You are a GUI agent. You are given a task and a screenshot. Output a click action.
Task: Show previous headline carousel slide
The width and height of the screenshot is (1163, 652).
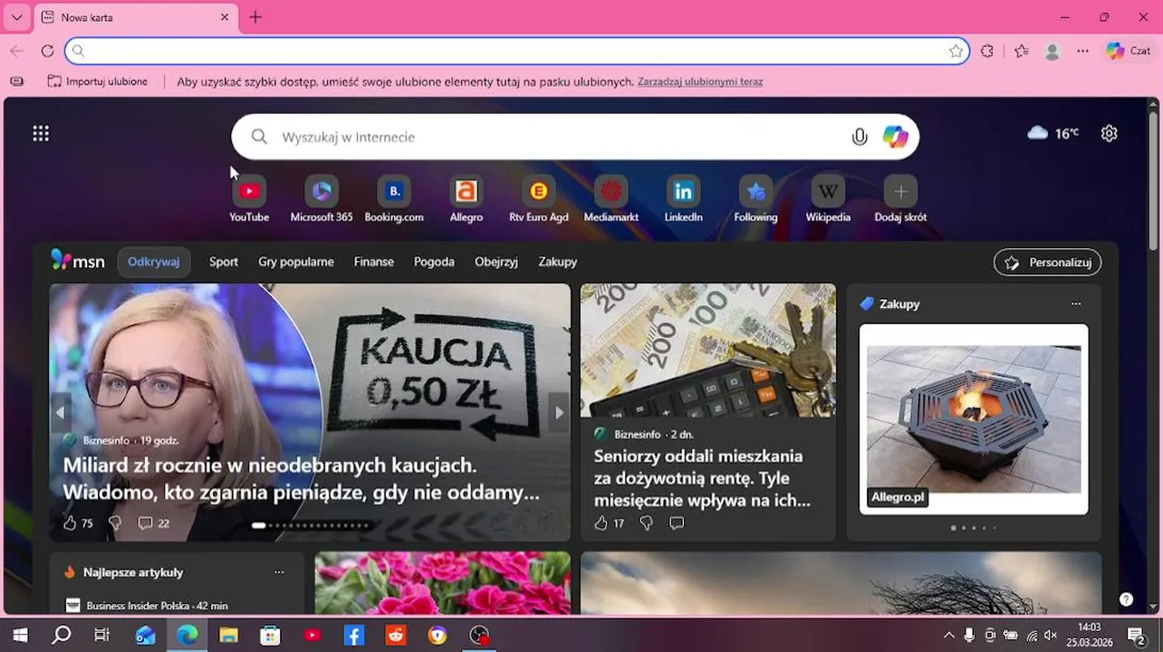tap(61, 412)
